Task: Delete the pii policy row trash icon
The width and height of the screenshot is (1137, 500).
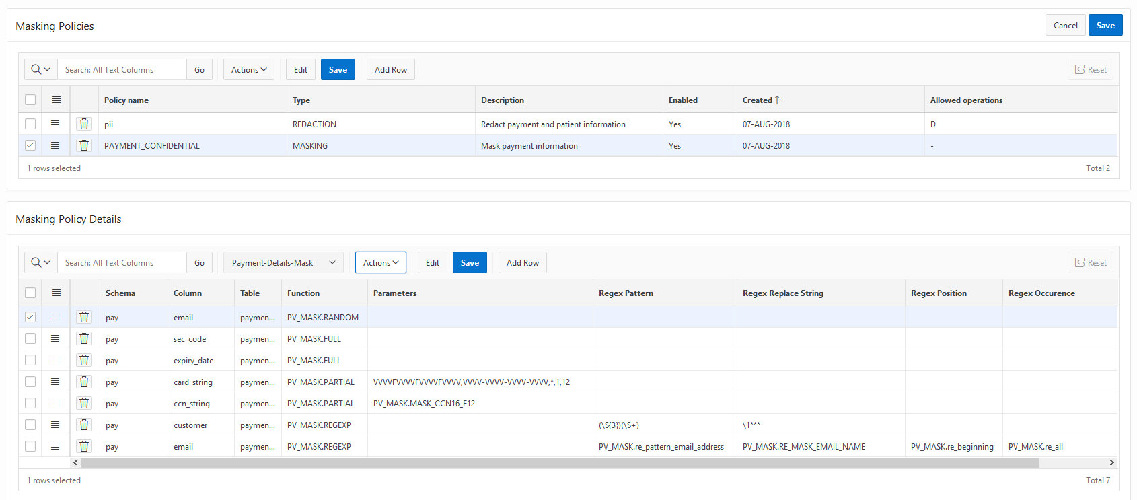Action: [x=84, y=124]
